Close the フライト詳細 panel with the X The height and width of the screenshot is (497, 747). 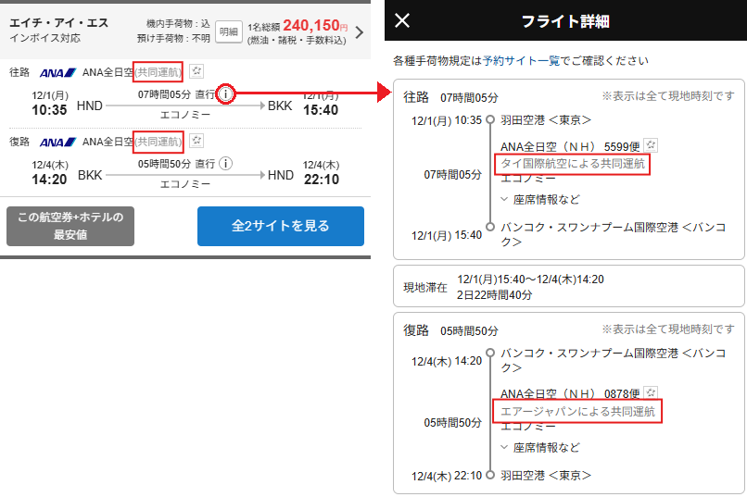pos(402,21)
